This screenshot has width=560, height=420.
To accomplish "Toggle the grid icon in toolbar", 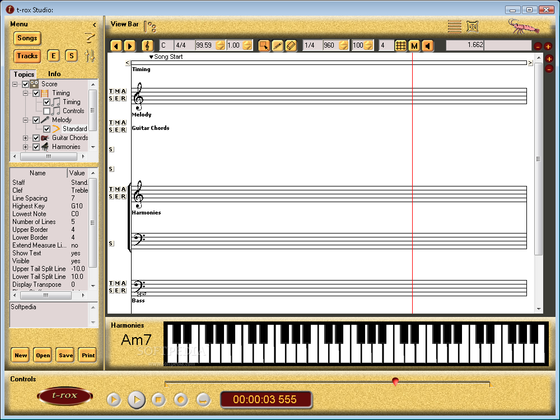I will [401, 45].
